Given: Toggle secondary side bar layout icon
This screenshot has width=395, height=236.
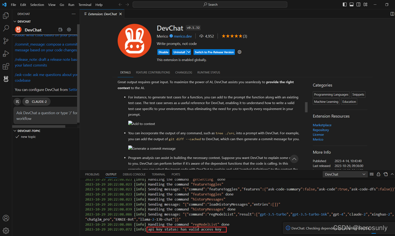Looking at the screenshot, I should tap(358, 5).
